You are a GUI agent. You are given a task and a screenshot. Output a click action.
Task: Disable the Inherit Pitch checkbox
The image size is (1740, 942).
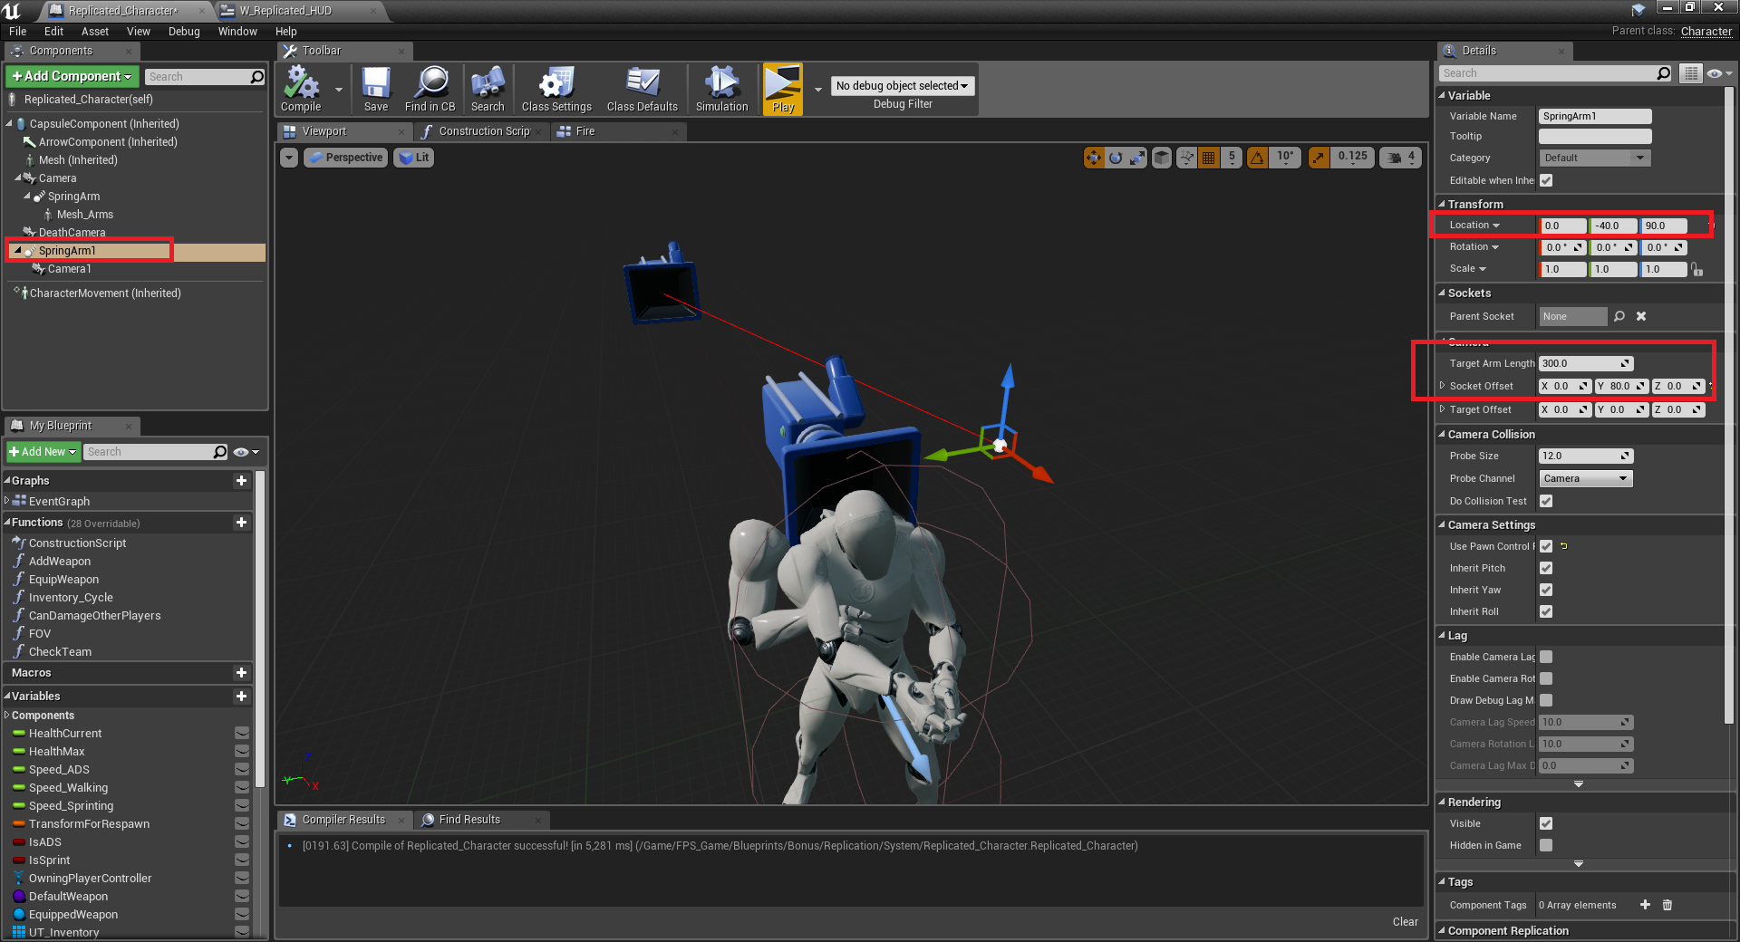point(1546,568)
